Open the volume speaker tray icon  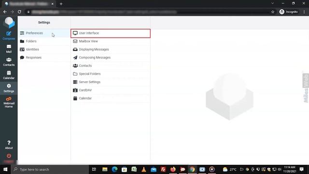point(280,169)
